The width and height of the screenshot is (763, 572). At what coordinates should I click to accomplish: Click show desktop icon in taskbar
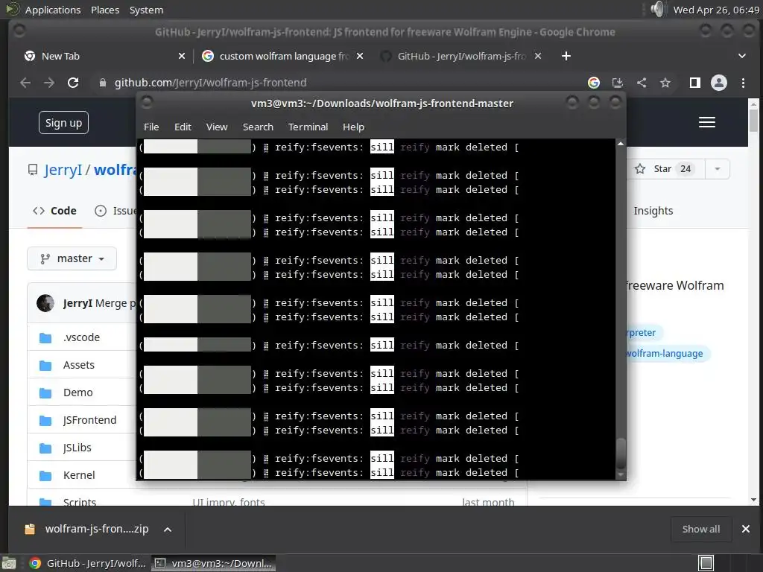pyautogui.click(x=9, y=563)
